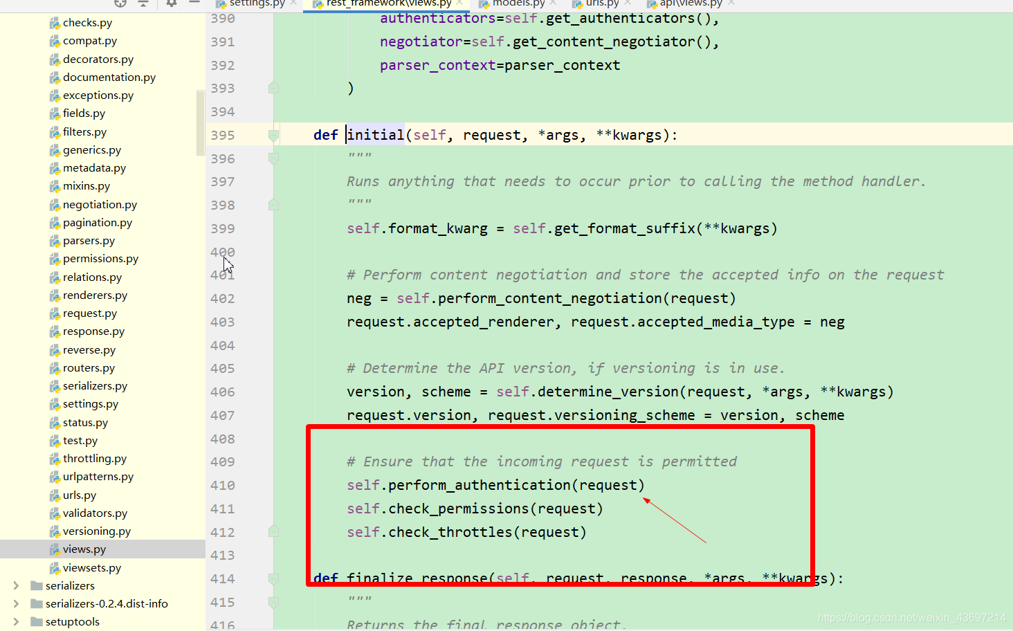Hide the project tool window with minus icon
The height and width of the screenshot is (631, 1013).
194,3
